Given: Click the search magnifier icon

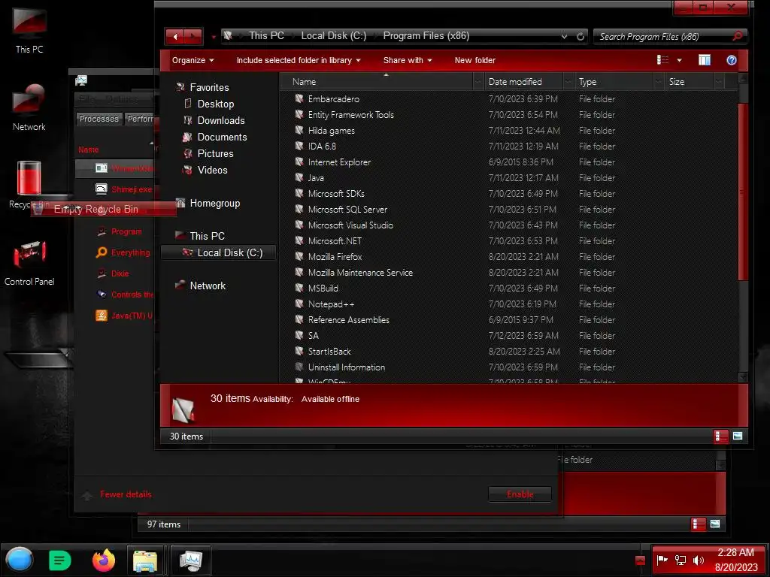Looking at the screenshot, I should (737, 36).
